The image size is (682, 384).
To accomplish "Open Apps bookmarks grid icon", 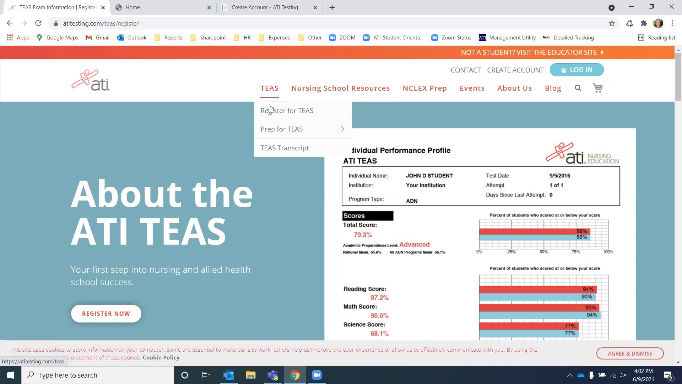I will 10,38.
